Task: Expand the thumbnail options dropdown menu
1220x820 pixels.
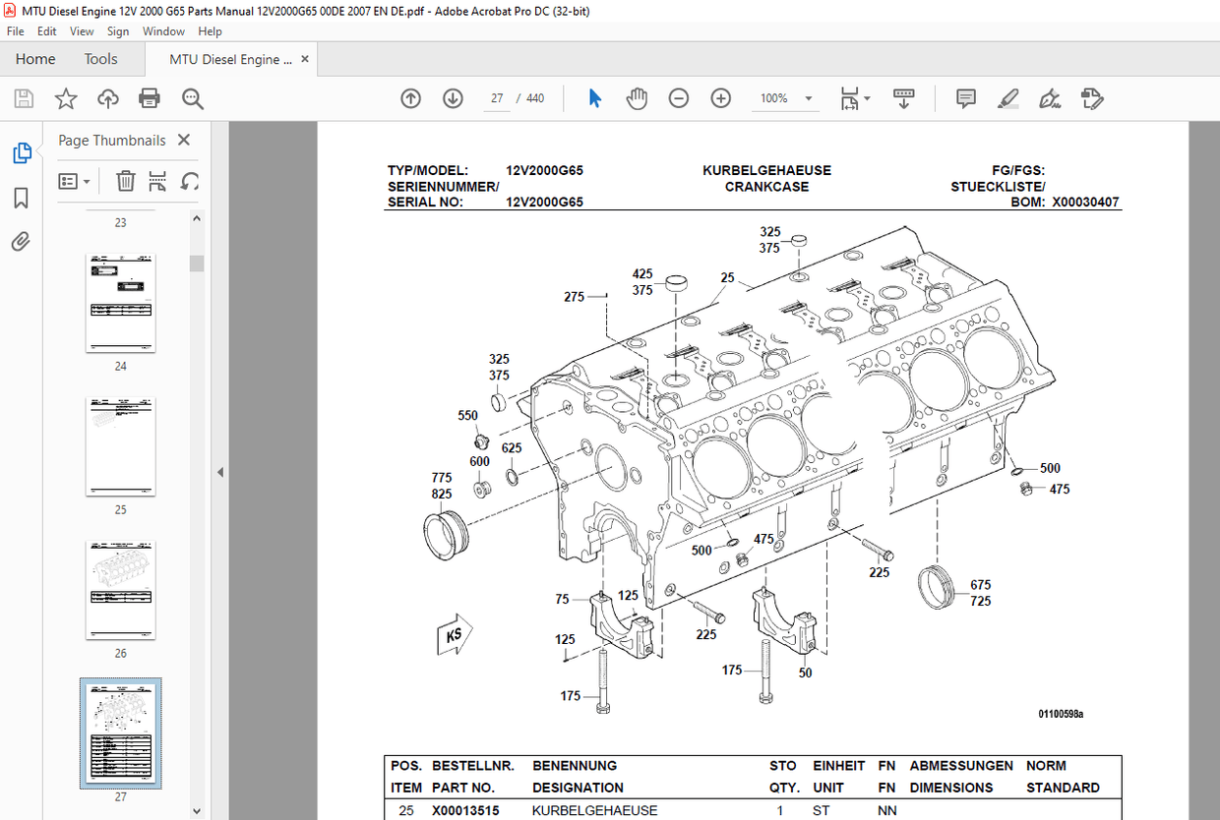Action: pyautogui.click(x=75, y=181)
